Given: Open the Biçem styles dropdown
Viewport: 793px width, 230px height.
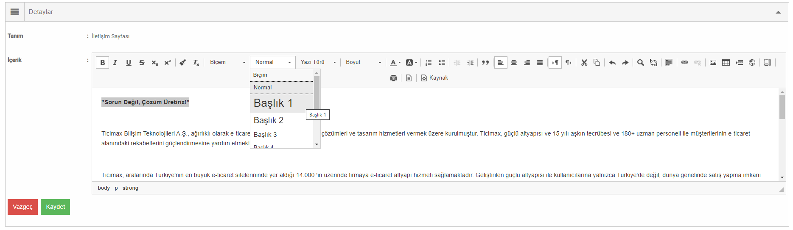Looking at the screenshot, I should (227, 62).
